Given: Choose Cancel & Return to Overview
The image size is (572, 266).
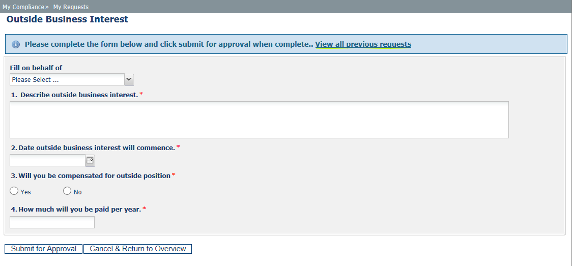Looking at the screenshot, I should (137, 249).
